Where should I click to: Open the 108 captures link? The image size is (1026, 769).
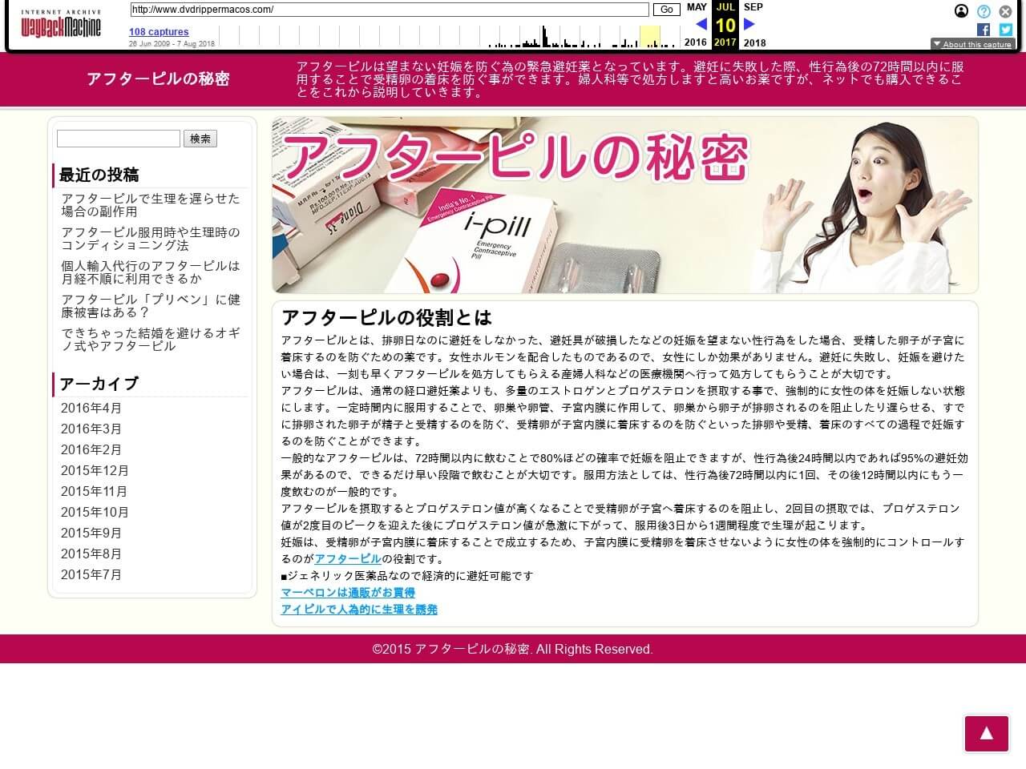(x=159, y=32)
